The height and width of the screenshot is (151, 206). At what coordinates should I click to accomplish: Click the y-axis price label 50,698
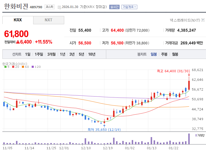coord(197,99)
